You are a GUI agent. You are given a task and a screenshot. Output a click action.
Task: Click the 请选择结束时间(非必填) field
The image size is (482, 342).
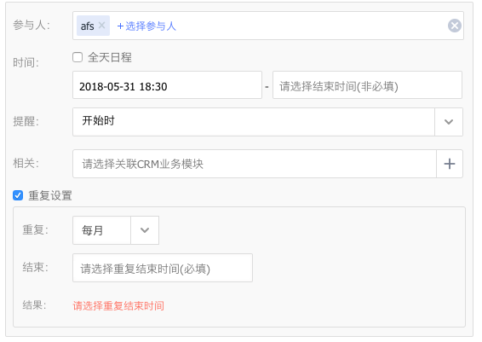pos(367,85)
